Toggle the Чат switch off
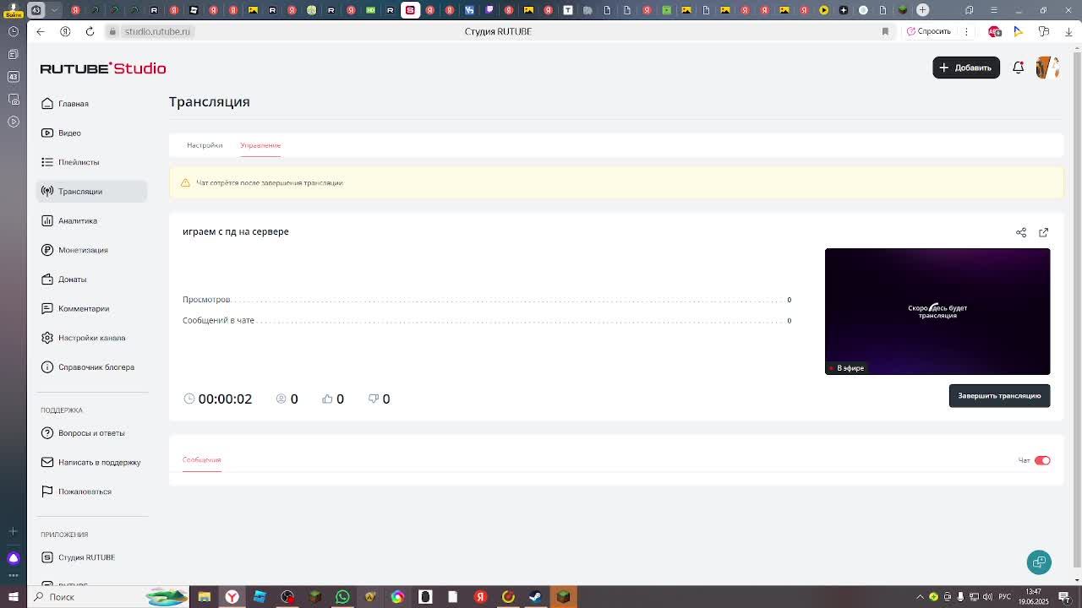 1042,460
